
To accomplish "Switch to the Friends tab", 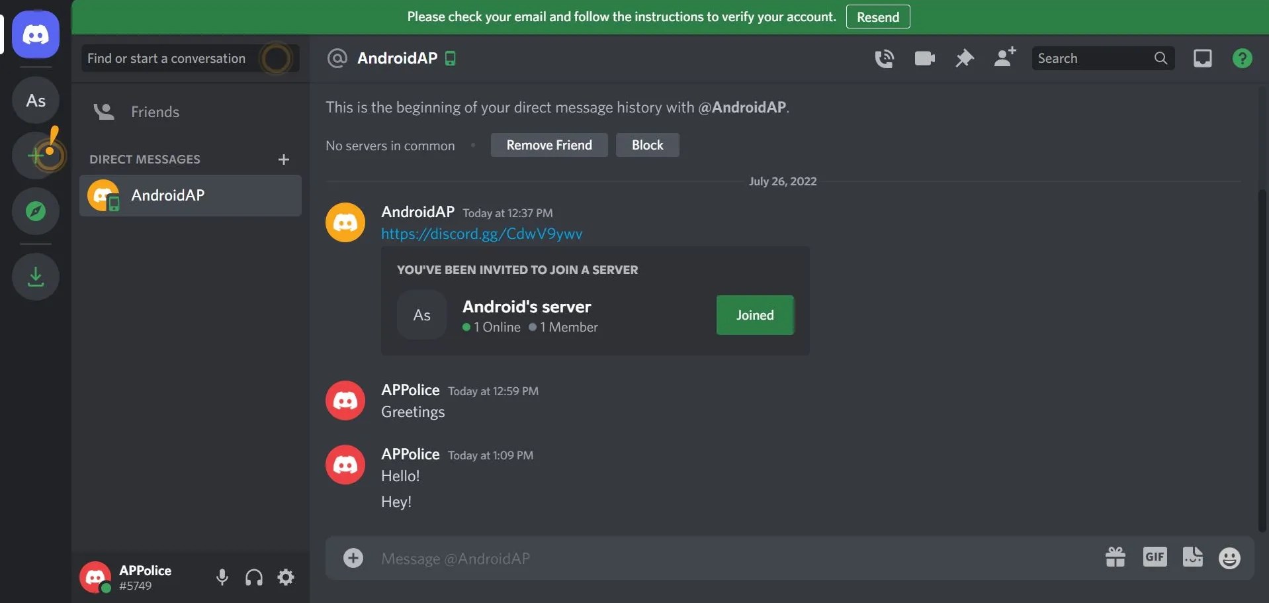I will click(x=155, y=111).
